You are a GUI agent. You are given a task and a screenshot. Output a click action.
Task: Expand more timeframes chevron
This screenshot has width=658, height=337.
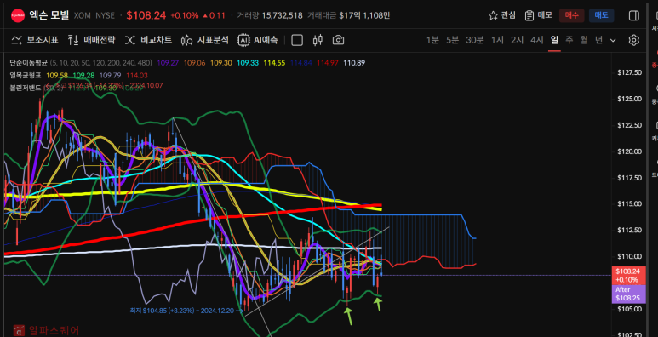point(613,41)
